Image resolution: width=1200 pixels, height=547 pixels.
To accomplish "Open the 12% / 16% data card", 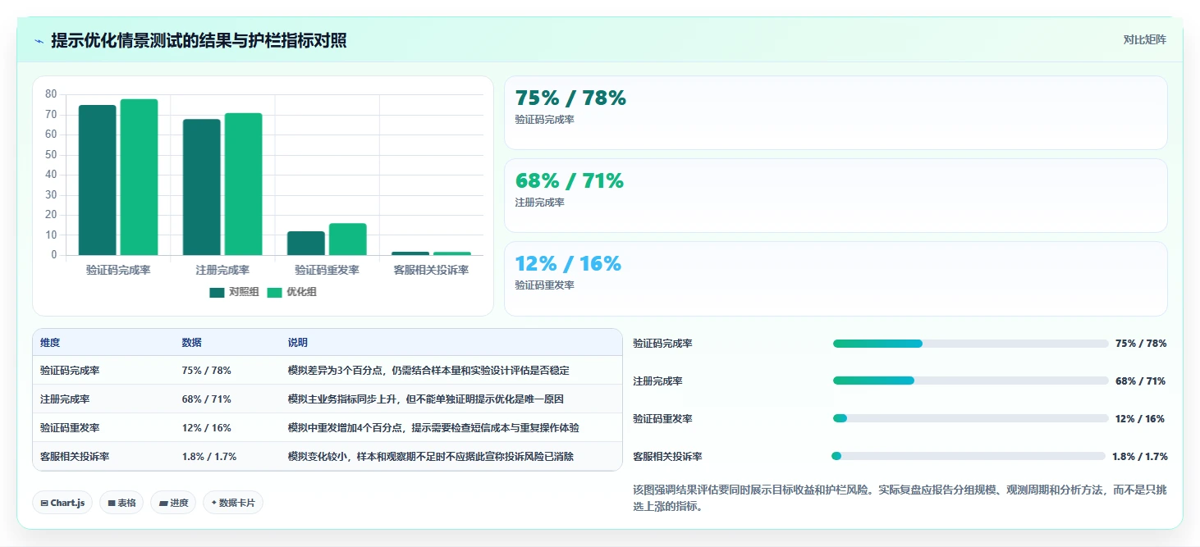I will pos(836,278).
